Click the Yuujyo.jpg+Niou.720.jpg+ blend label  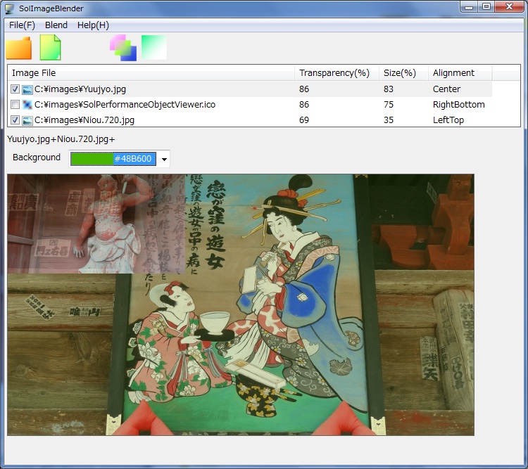[61, 139]
